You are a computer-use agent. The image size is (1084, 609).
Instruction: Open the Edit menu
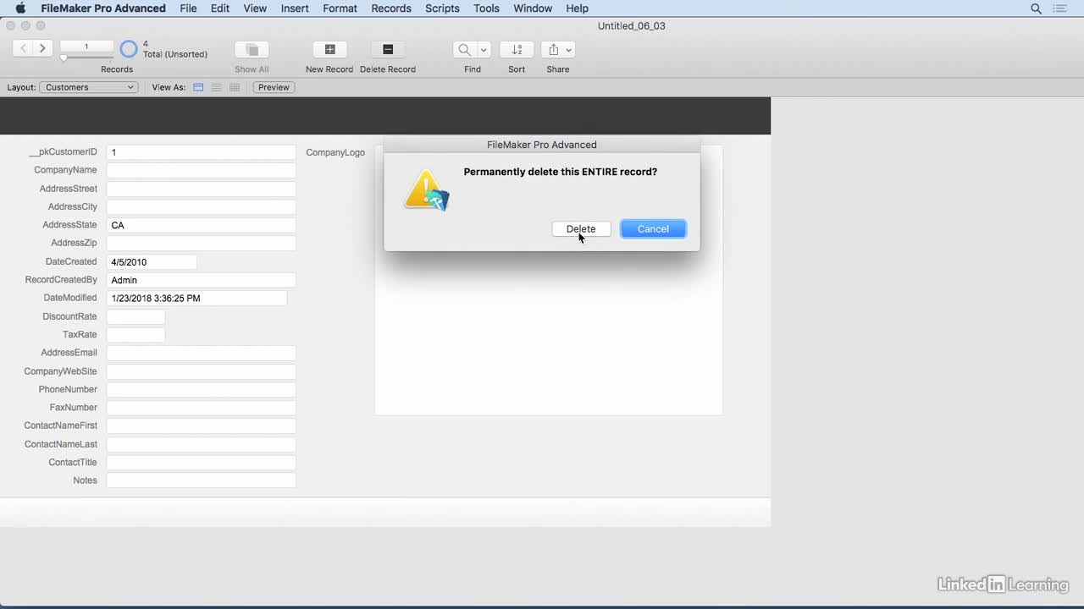point(220,8)
